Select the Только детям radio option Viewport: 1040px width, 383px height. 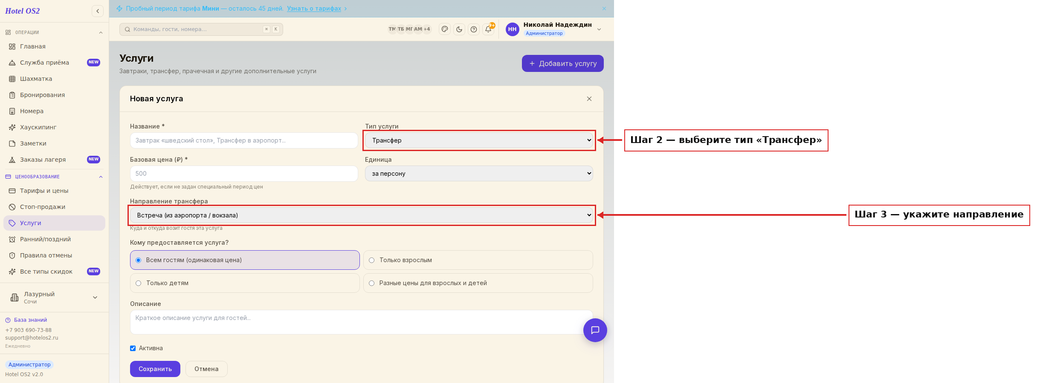click(x=245, y=283)
